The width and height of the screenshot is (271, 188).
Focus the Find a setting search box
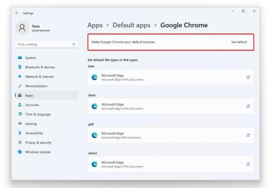pos(47,44)
